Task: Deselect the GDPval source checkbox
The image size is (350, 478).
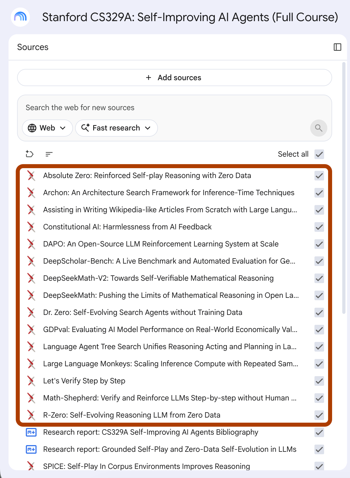Action: (x=319, y=330)
